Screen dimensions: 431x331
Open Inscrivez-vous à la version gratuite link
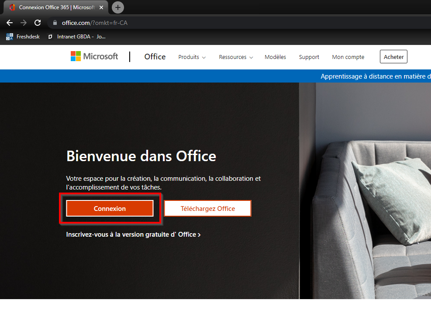133,234
